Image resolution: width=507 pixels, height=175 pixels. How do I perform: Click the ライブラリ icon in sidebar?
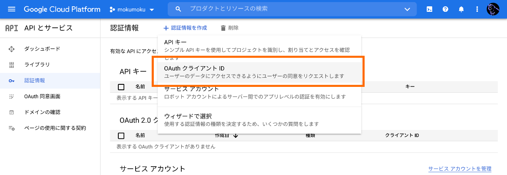click(x=12, y=65)
